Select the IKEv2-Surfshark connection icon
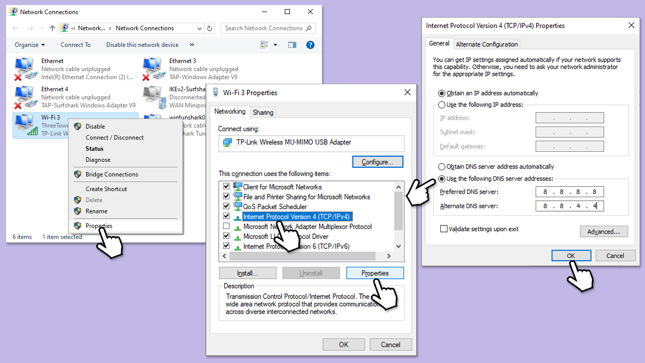 [153, 97]
